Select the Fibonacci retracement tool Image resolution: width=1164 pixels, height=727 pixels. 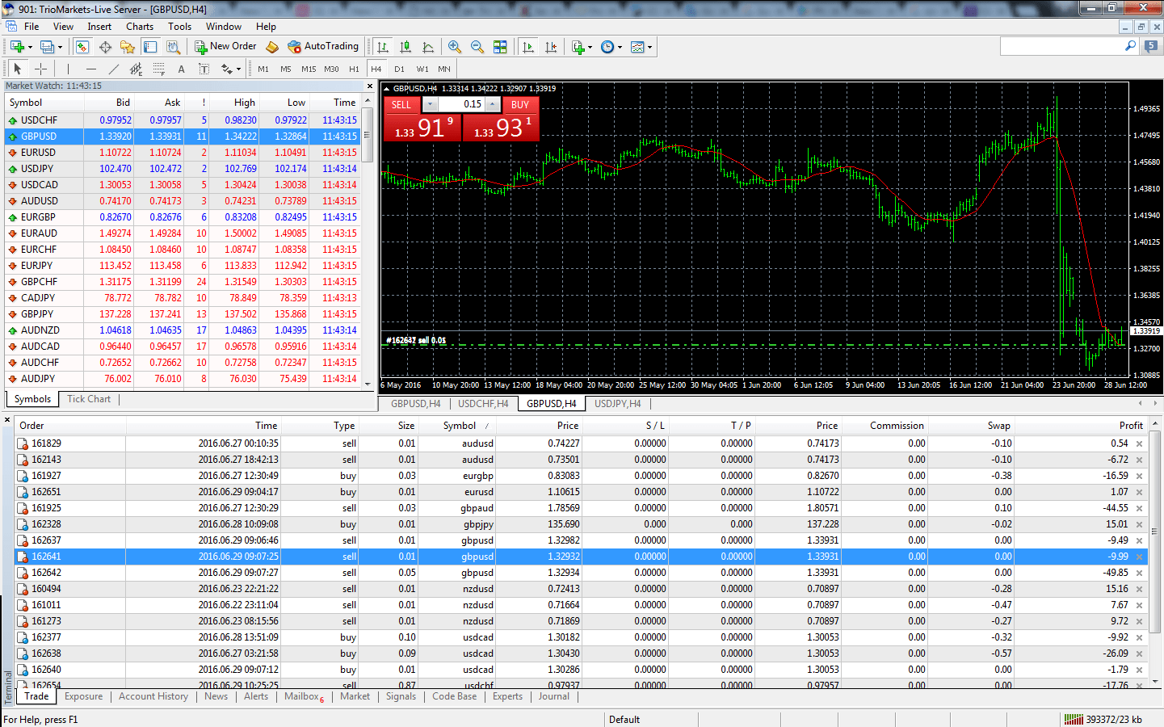(159, 69)
